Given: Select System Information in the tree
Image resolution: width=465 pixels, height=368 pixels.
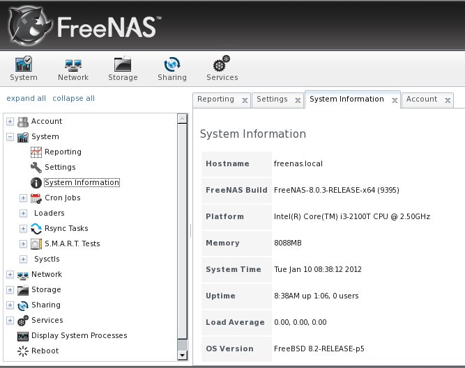Looking at the screenshot, I should [x=82, y=182].
